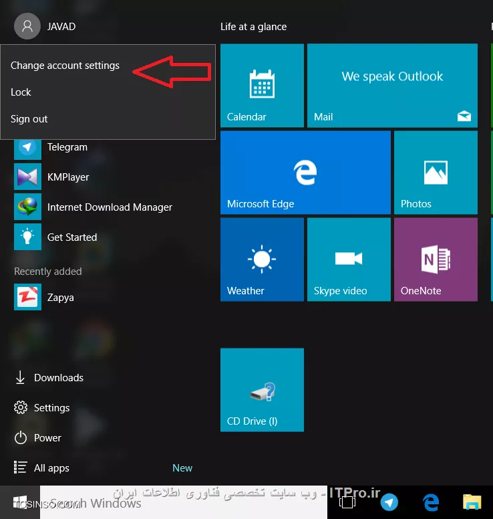The height and width of the screenshot is (519, 493).
Task: Open the Weather tile
Action: 262,259
